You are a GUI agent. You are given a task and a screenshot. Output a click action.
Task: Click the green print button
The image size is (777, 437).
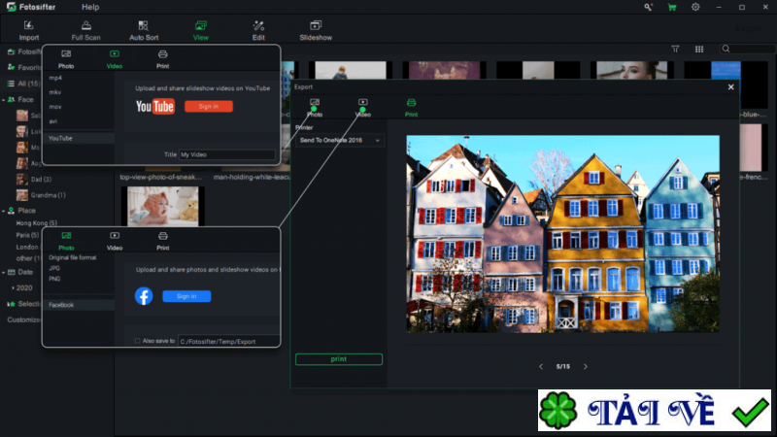(x=338, y=359)
